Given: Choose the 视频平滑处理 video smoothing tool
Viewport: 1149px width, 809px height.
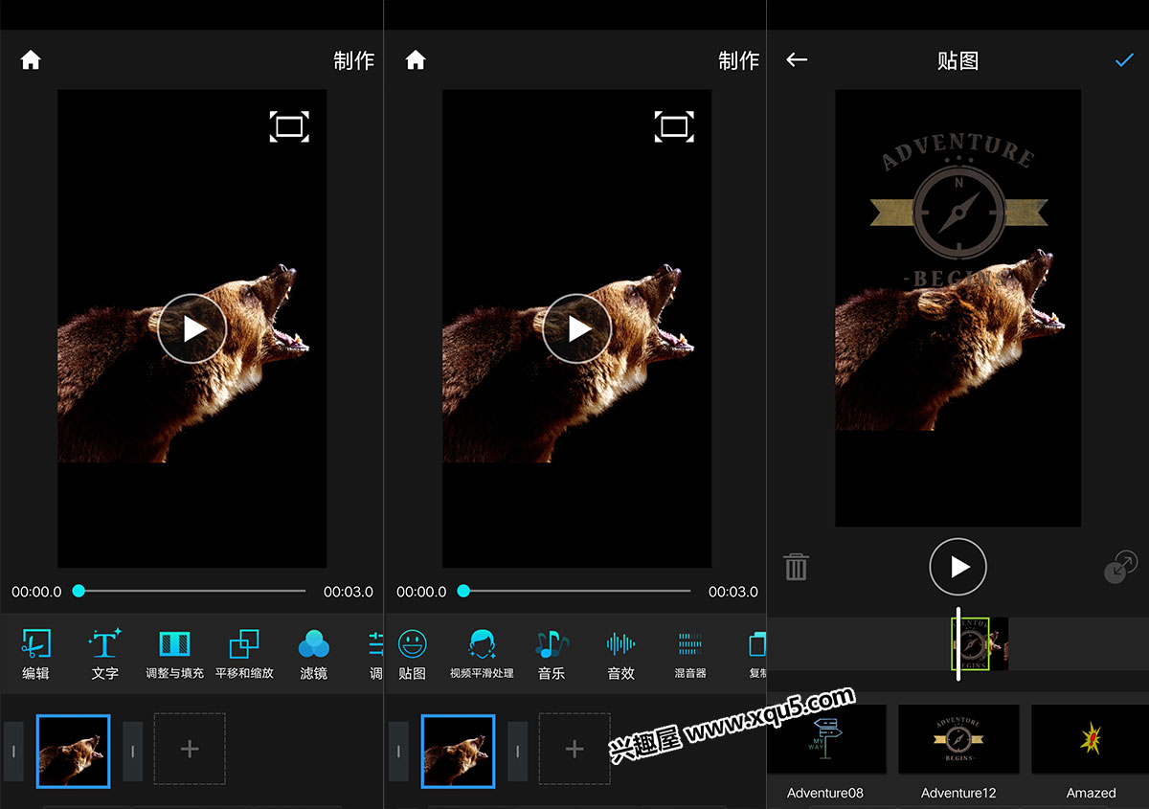Looking at the screenshot, I should (482, 654).
